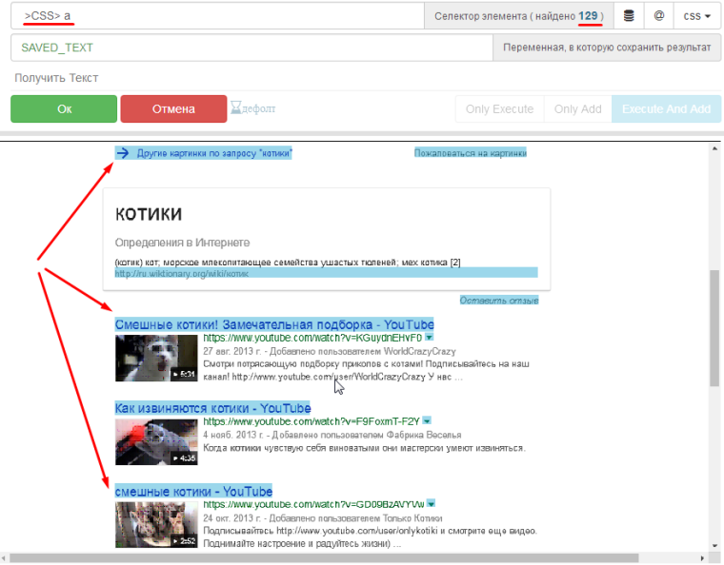Expand dropdown arrow next to KGuydnEHvF0 URL
724x565 pixels.
pyautogui.click(x=429, y=338)
